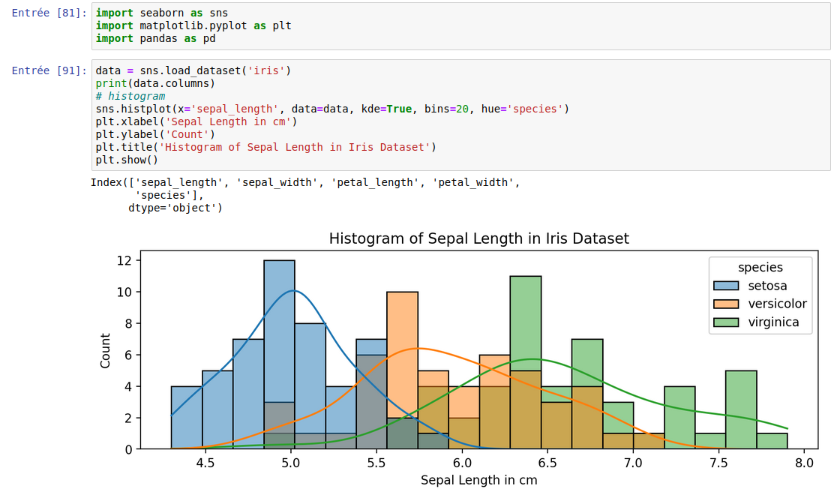Click the 'Sepal Length in cm' x-axis label
Screen dimensions: 837x489
coord(478,479)
